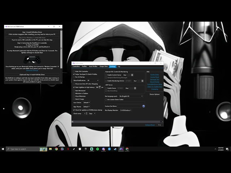Toggle Disconnect from BT when Stopping

click(x=74, y=84)
